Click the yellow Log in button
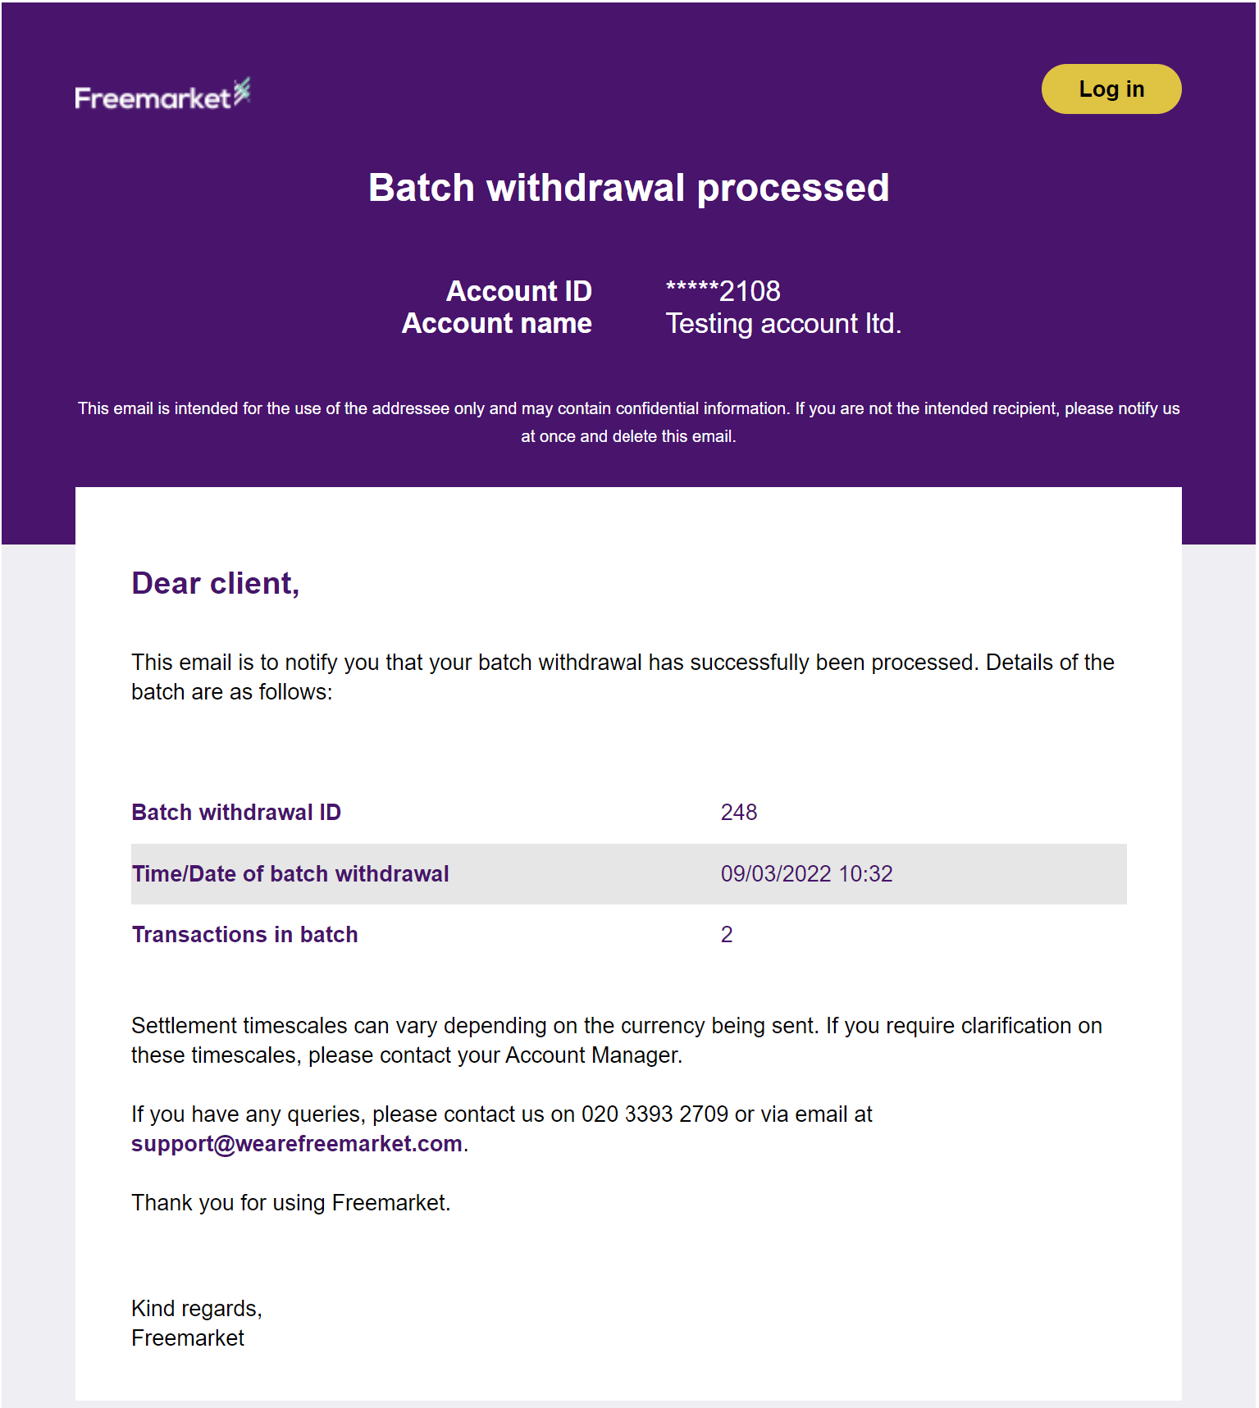 [1111, 89]
